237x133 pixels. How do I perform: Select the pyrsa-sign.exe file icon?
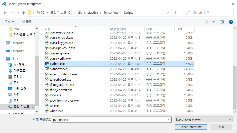pos(47,53)
